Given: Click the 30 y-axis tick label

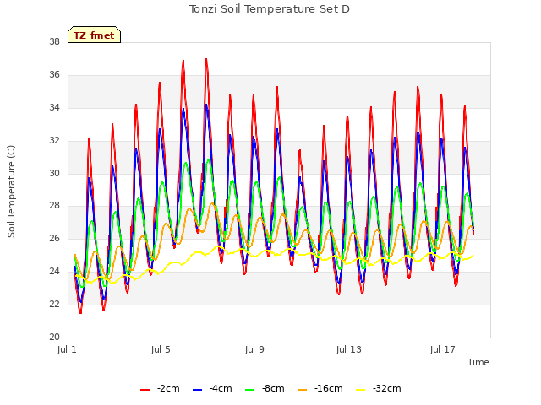Looking at the screenshot, I should tap(54, 173).
